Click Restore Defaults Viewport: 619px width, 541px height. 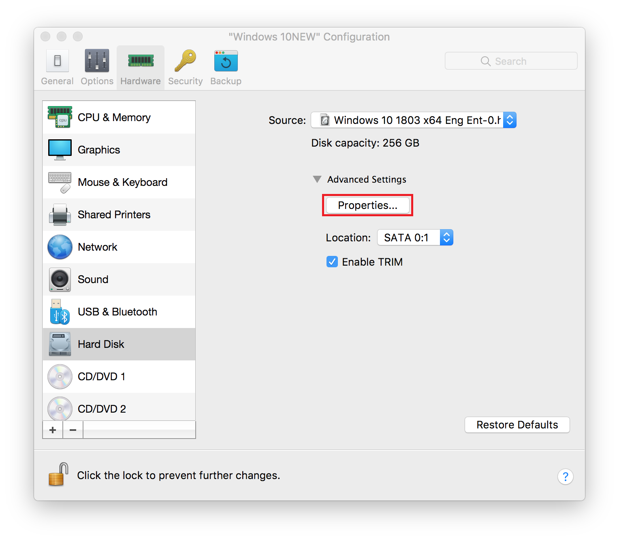pyautogui.click(x=517, y=425)
